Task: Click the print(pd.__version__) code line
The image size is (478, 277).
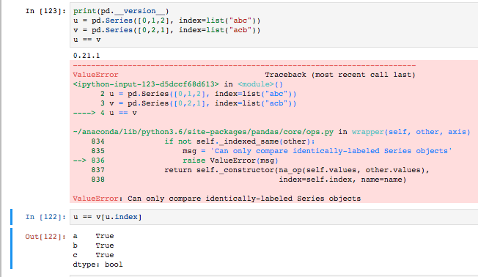Action: click(121, 11)
